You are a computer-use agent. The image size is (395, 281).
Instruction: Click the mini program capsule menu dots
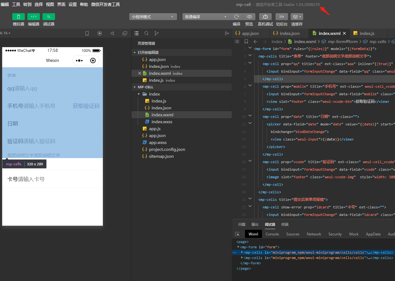pos(79,60)
